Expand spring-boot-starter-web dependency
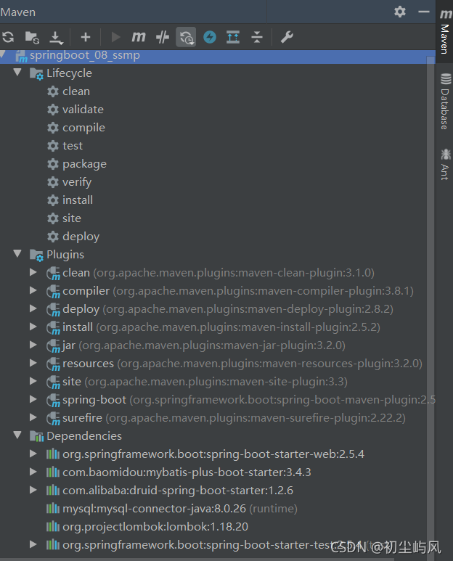453x561 pixels. (x=33, y=454)
